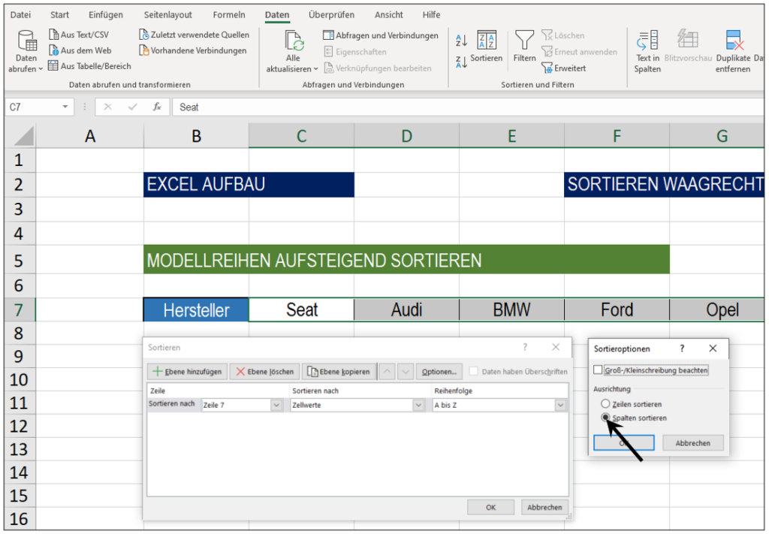Launch Text in Spalten wizard
The width and height of the screenshot is (769, 534).
coord(647,52)
